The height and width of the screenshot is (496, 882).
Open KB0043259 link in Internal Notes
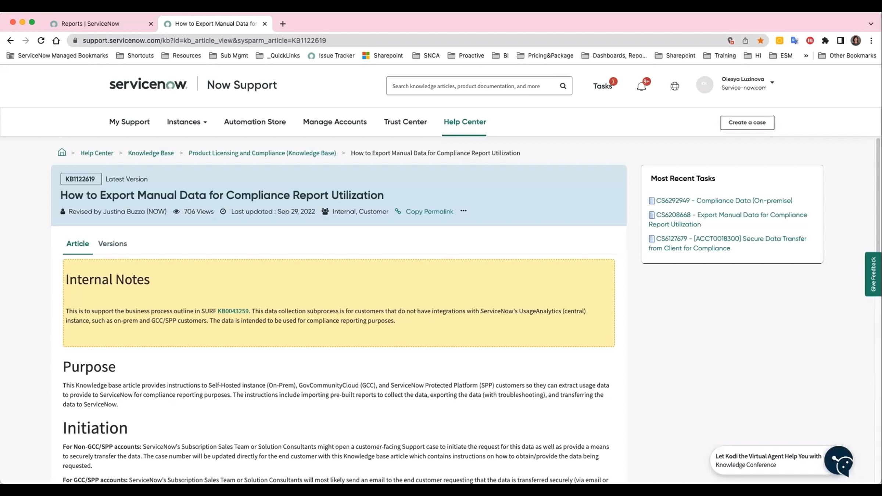tap(233, 311)
